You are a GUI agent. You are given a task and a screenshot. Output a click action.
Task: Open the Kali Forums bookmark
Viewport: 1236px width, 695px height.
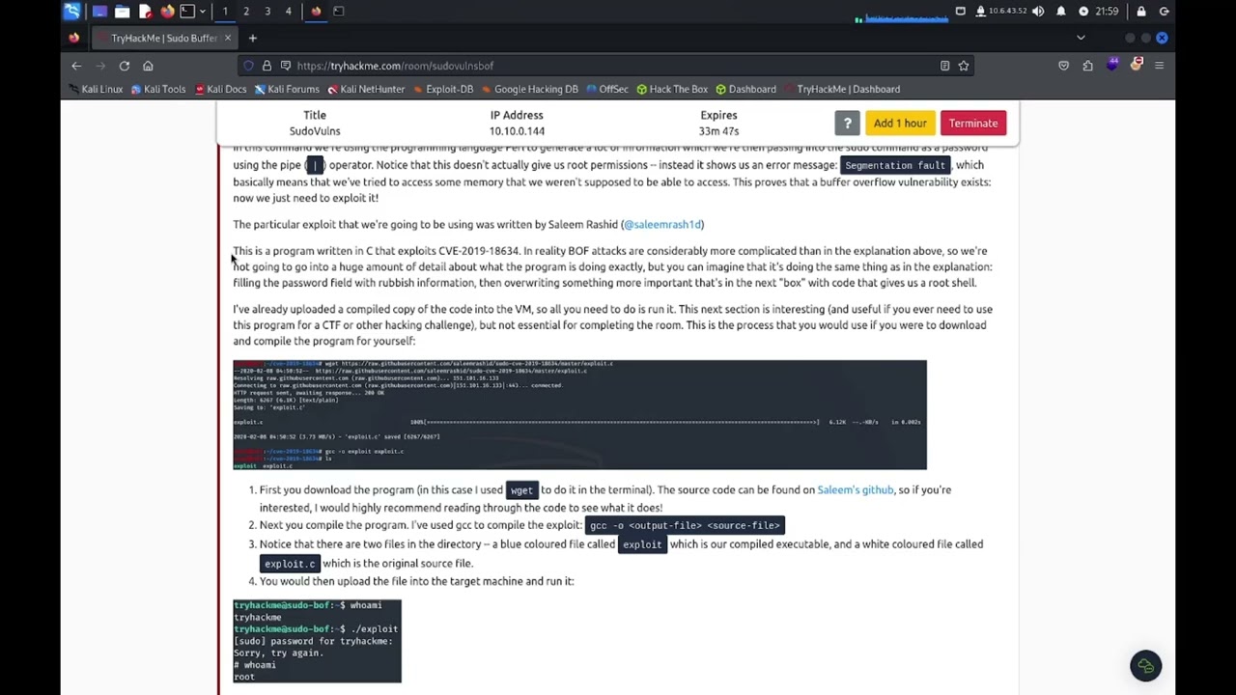287,89
